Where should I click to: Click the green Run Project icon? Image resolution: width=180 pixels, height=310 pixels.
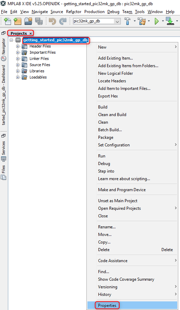coord(157,21)
